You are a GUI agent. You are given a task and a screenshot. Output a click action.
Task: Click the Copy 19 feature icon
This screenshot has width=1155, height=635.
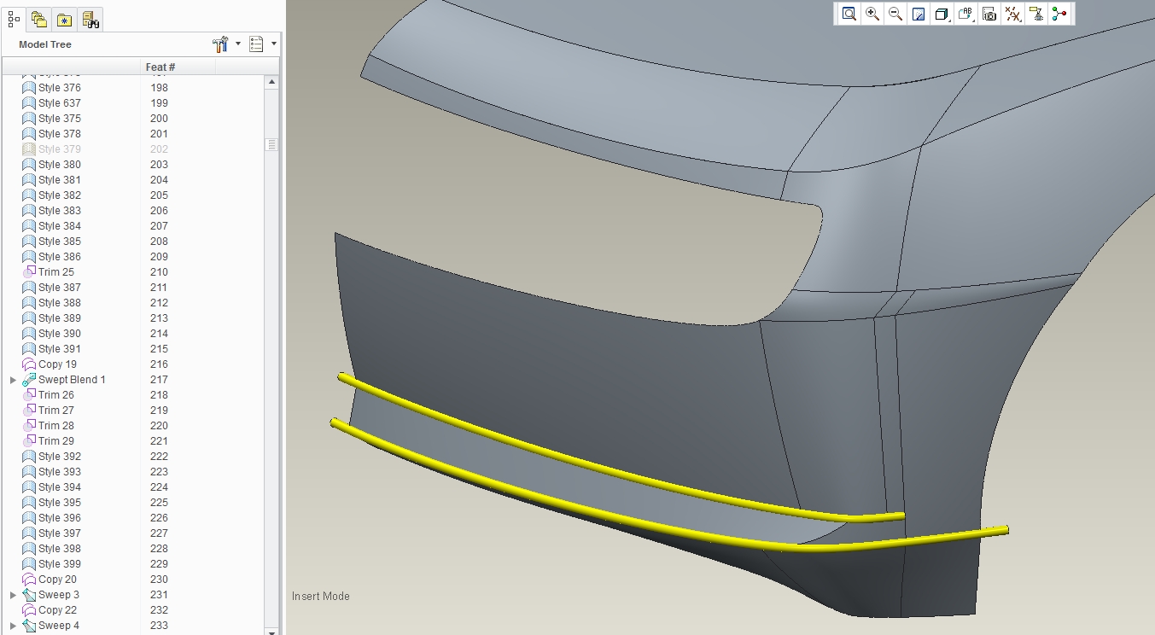[x=28, y=364]
